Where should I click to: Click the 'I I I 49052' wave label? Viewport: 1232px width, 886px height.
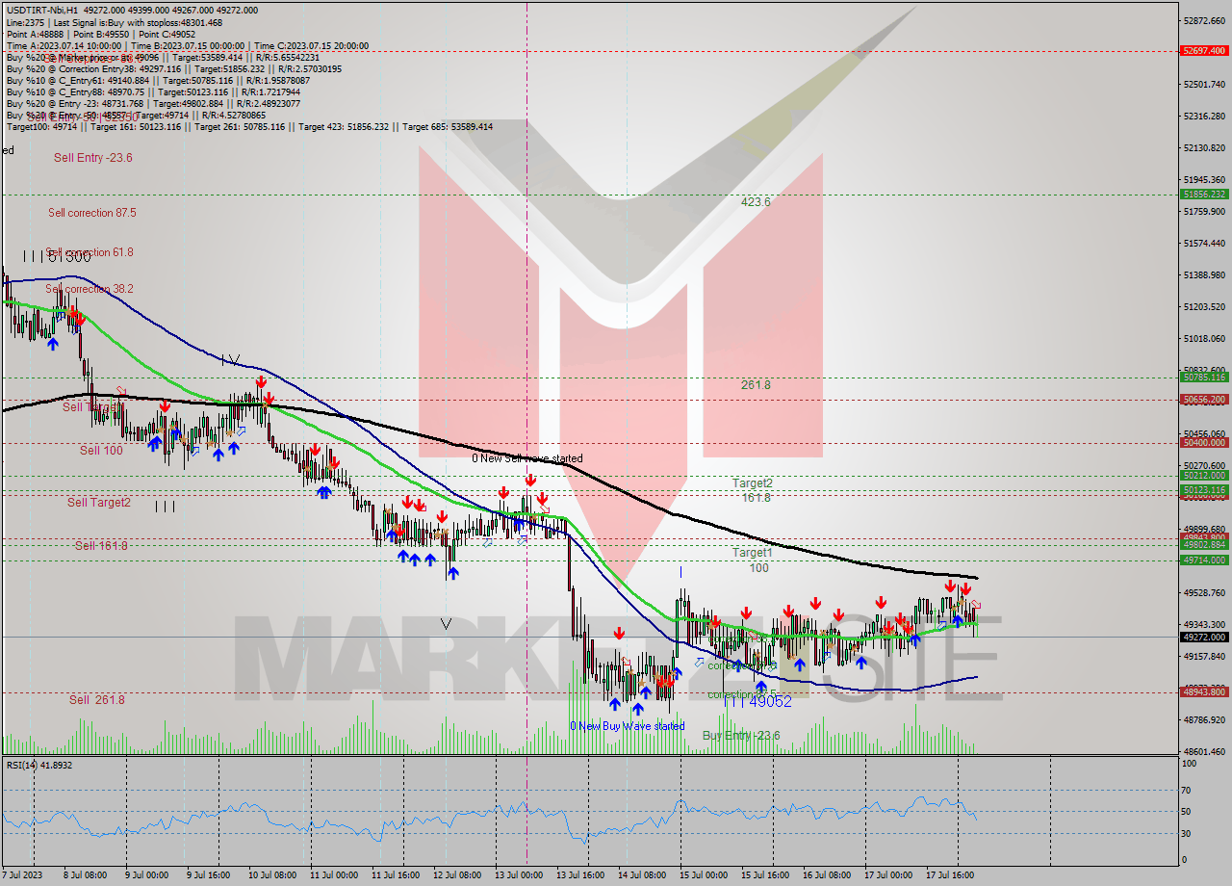pos(757,702)
